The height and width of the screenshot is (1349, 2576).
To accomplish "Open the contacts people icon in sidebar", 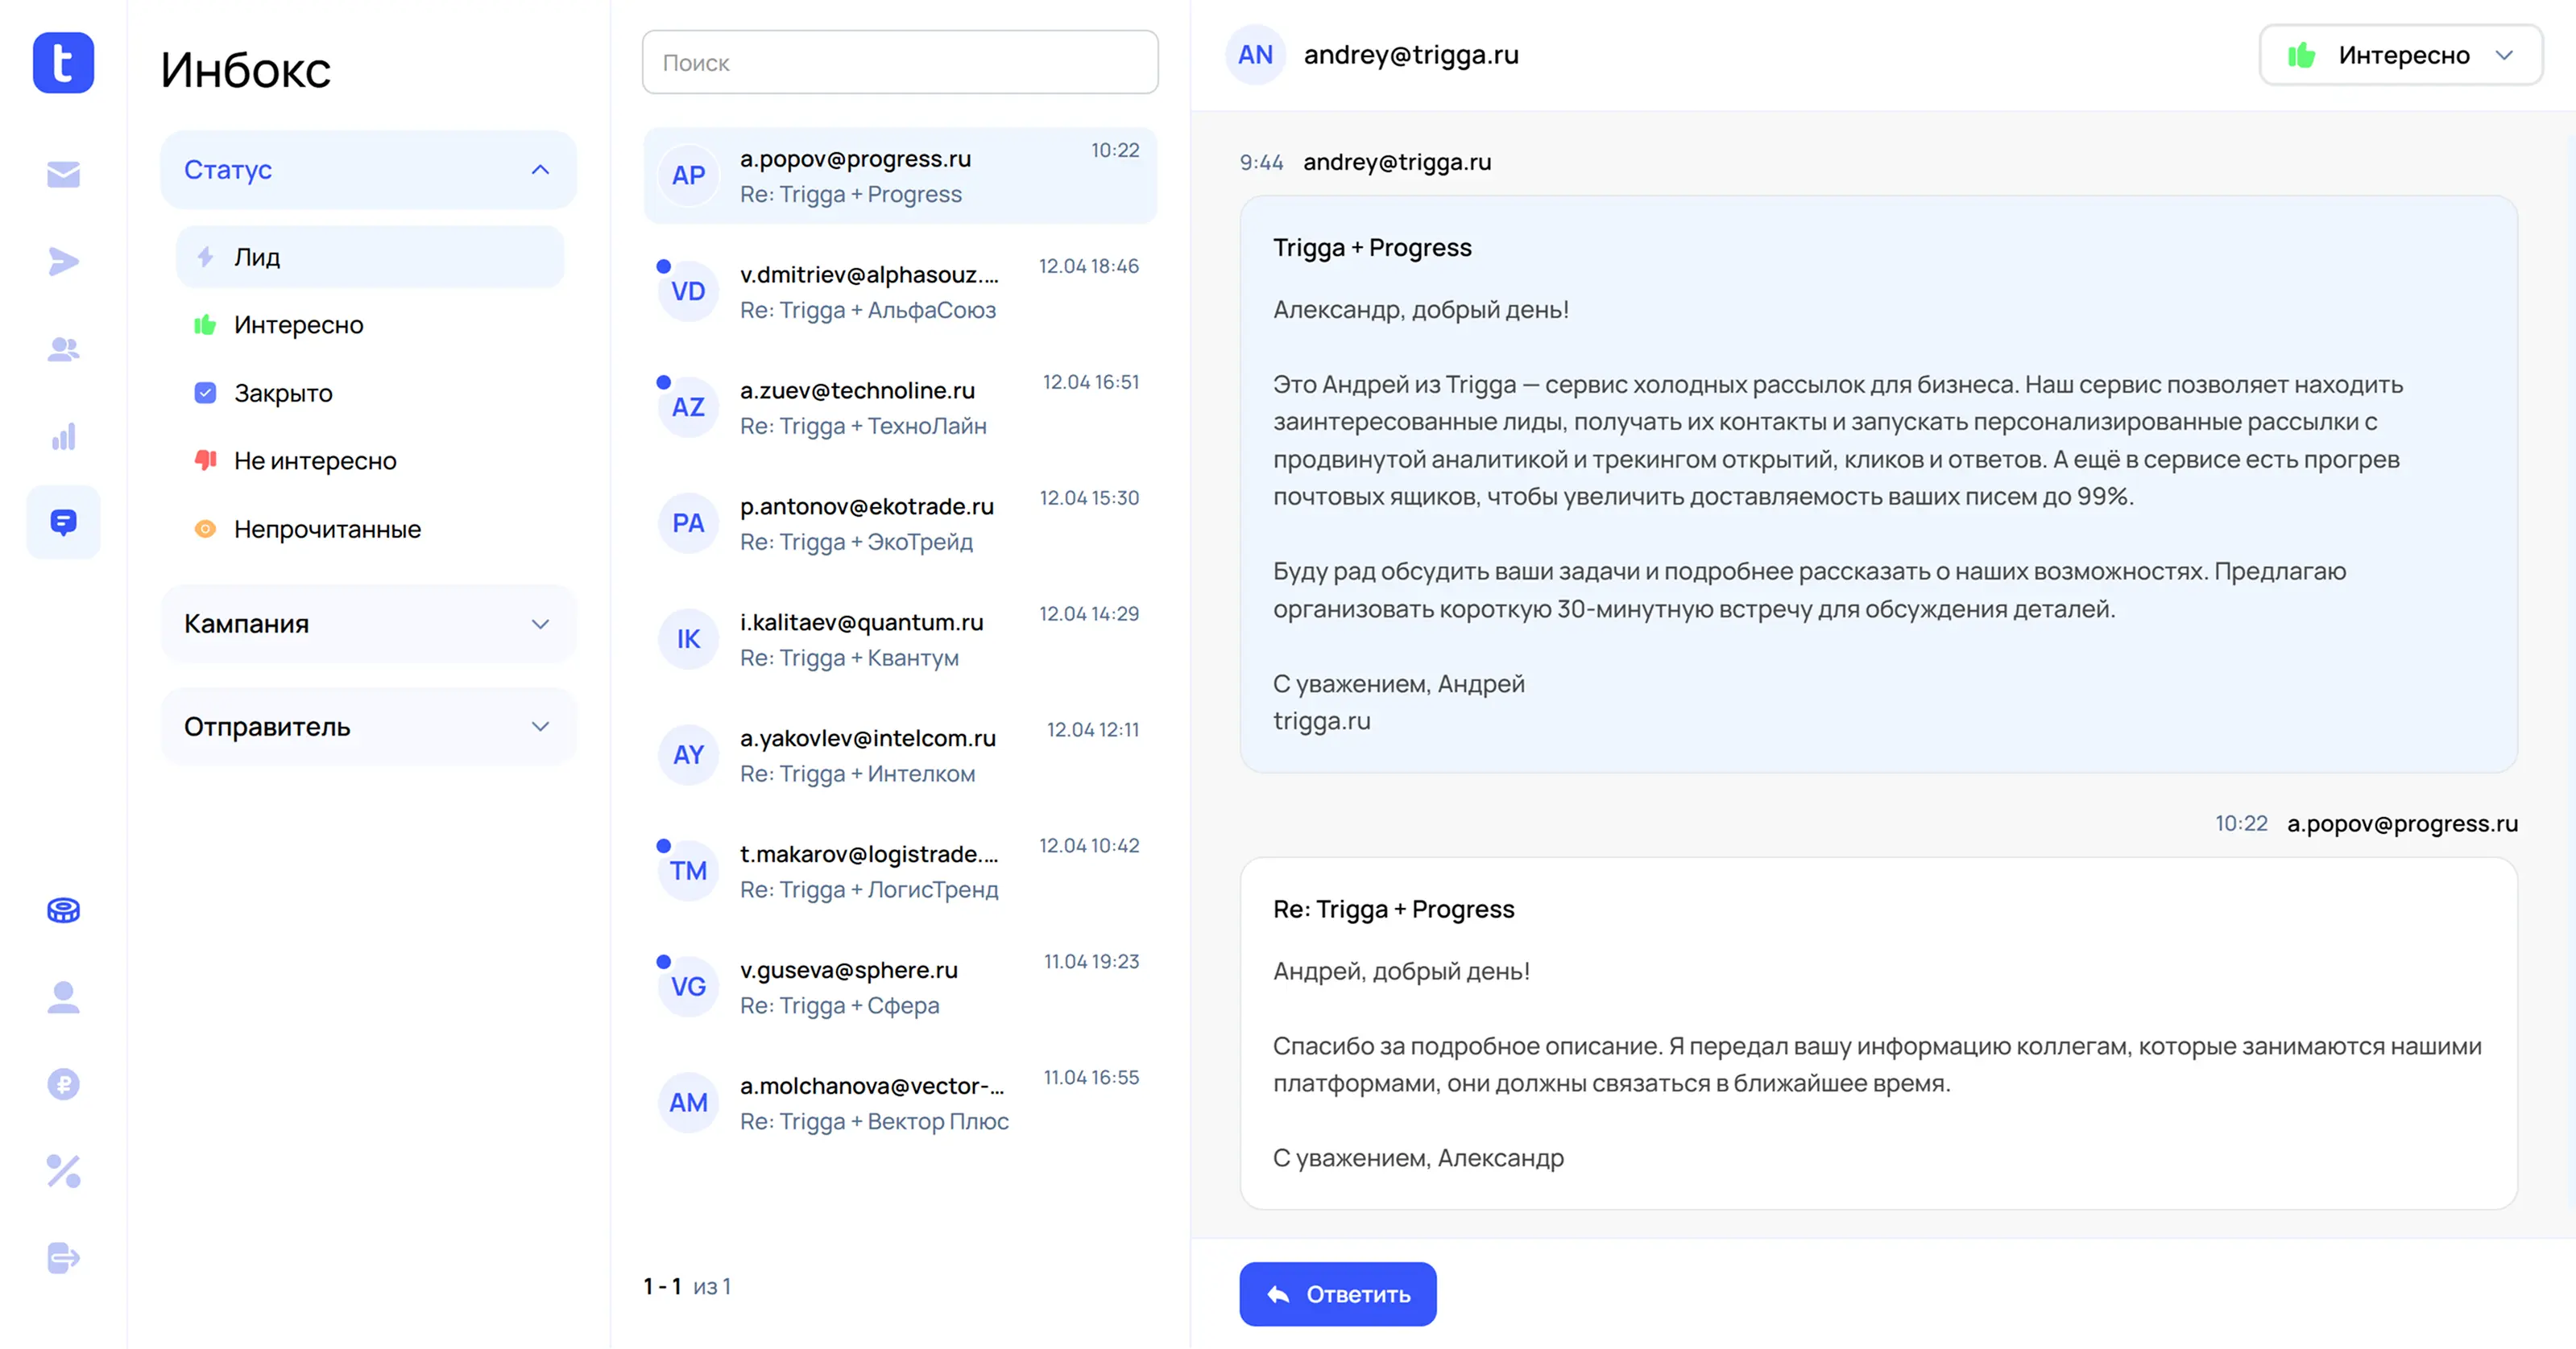I will pos(63,349).
